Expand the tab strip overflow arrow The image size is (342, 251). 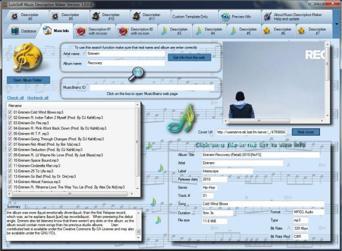point(336,24)
